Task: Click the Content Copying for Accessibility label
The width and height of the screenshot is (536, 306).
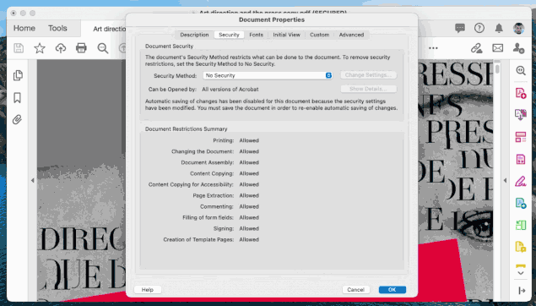Action: (x=191, y=184)
